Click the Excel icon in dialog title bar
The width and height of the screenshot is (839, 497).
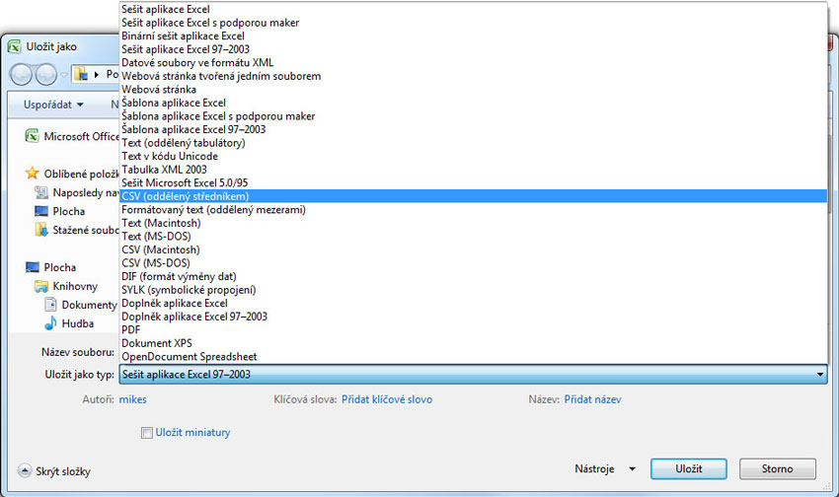click(x=15, y=46)
